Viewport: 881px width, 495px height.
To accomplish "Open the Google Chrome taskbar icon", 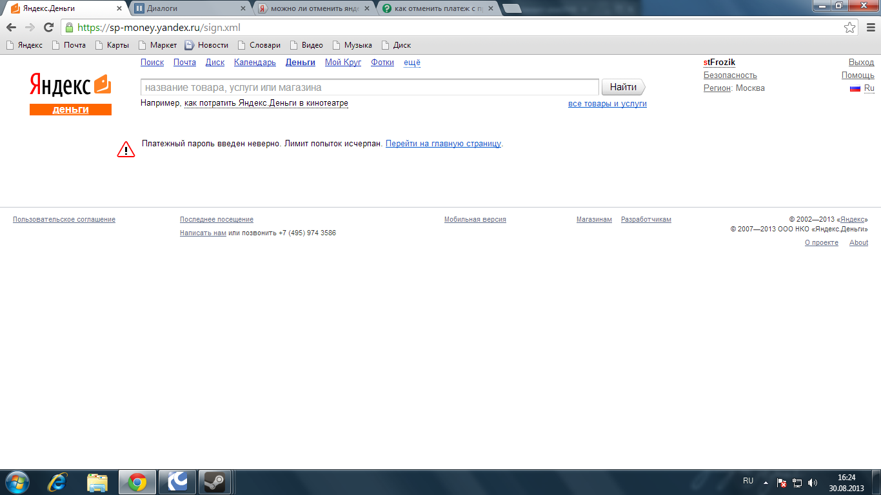I will tap(137, 482).
